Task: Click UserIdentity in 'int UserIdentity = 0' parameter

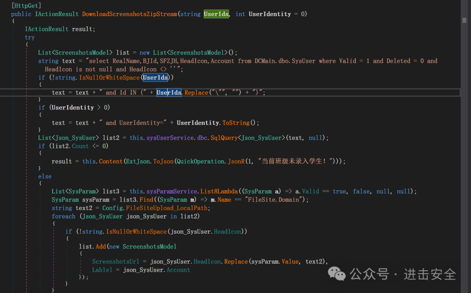Action: [x=270, y=14]
